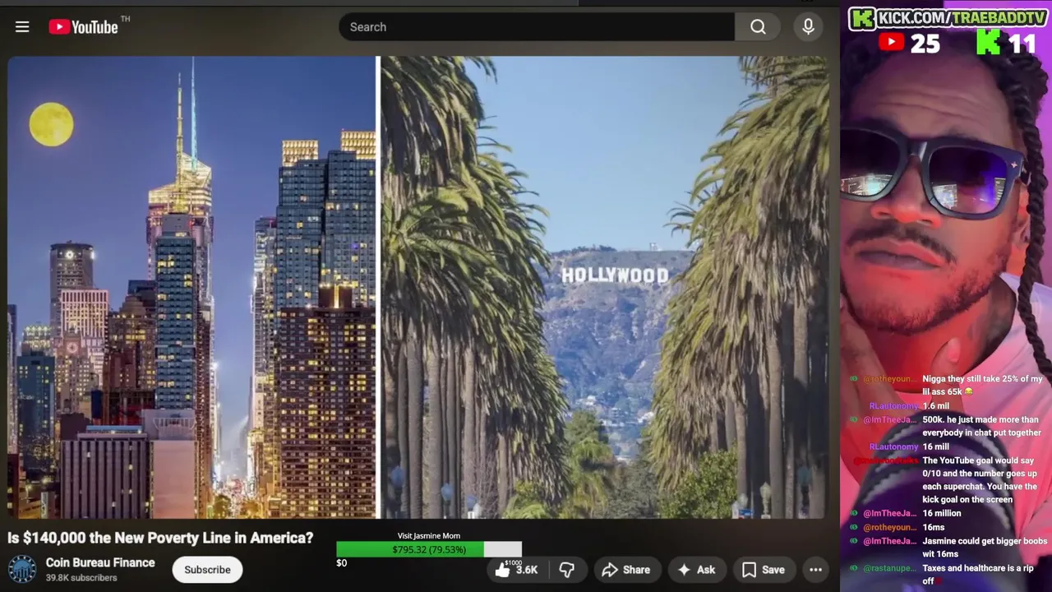Click the '500k. he just made more' chat message

point(981,426)
